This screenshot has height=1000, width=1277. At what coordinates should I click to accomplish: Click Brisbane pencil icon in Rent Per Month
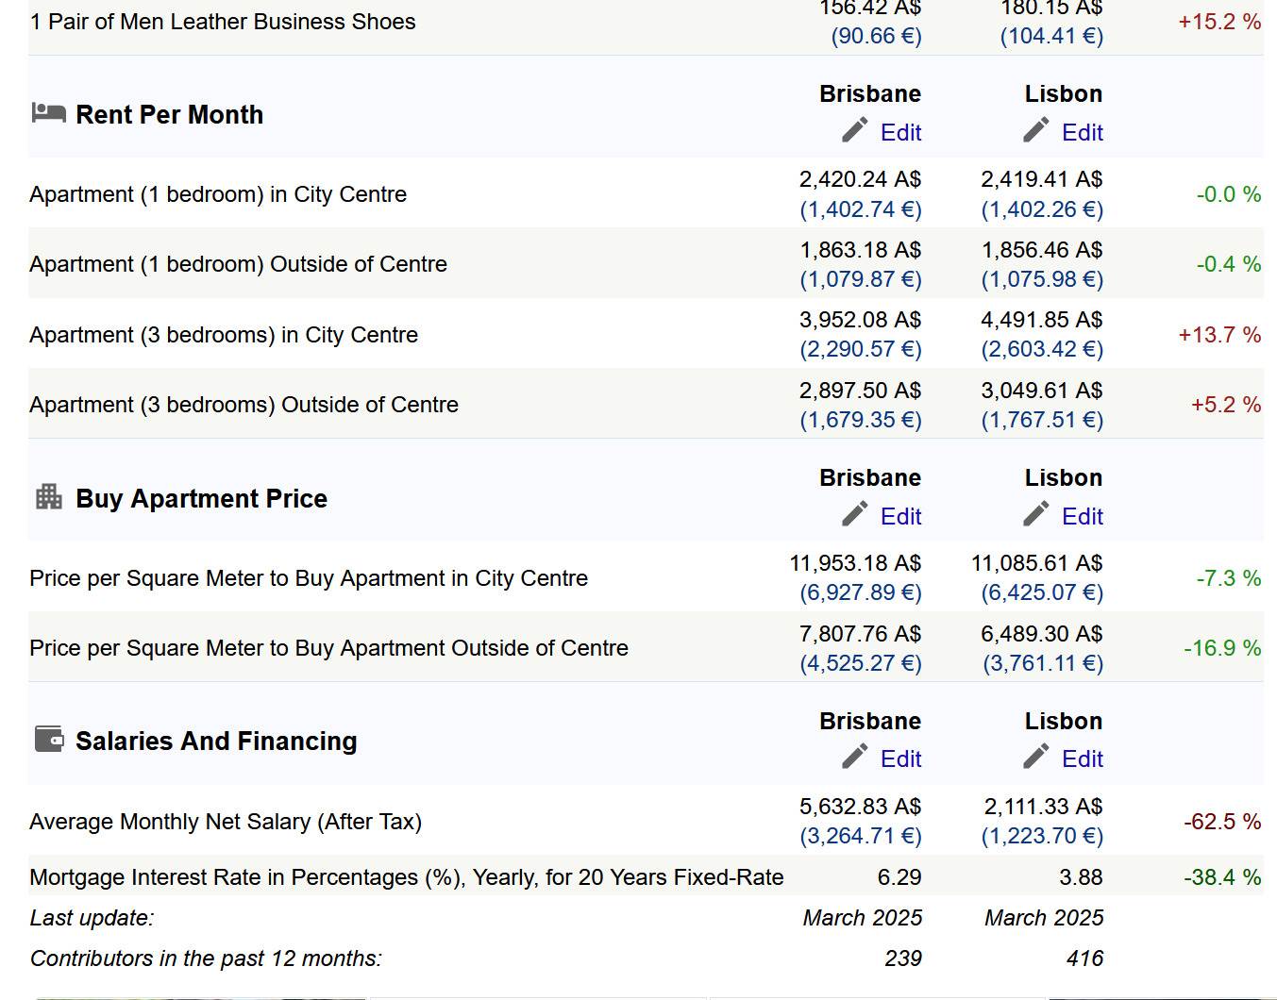855,130
